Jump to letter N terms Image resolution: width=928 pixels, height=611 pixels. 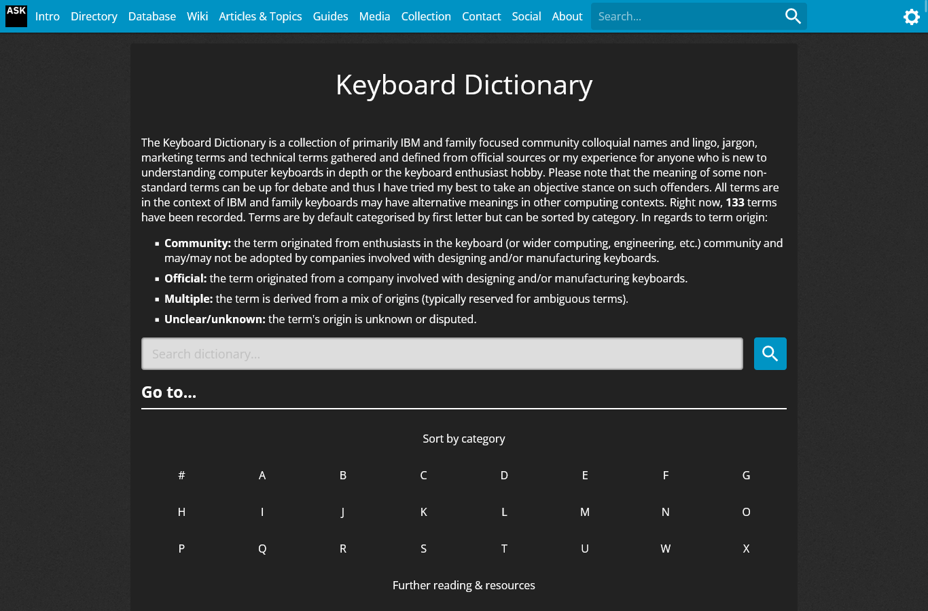[x=666, y=512]
